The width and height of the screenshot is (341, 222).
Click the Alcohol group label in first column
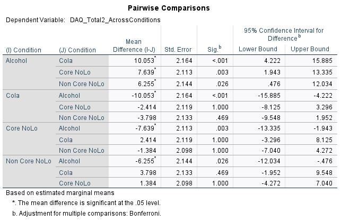point(16,61)
